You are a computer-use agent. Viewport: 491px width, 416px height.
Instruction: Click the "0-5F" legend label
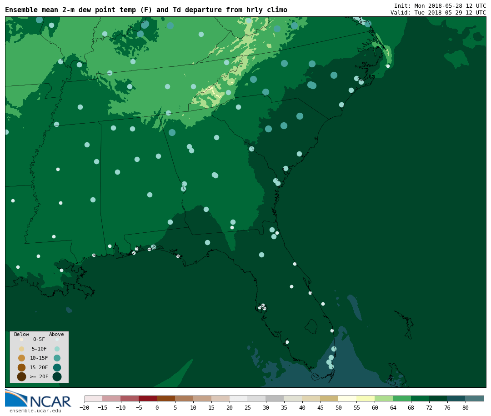39,339
